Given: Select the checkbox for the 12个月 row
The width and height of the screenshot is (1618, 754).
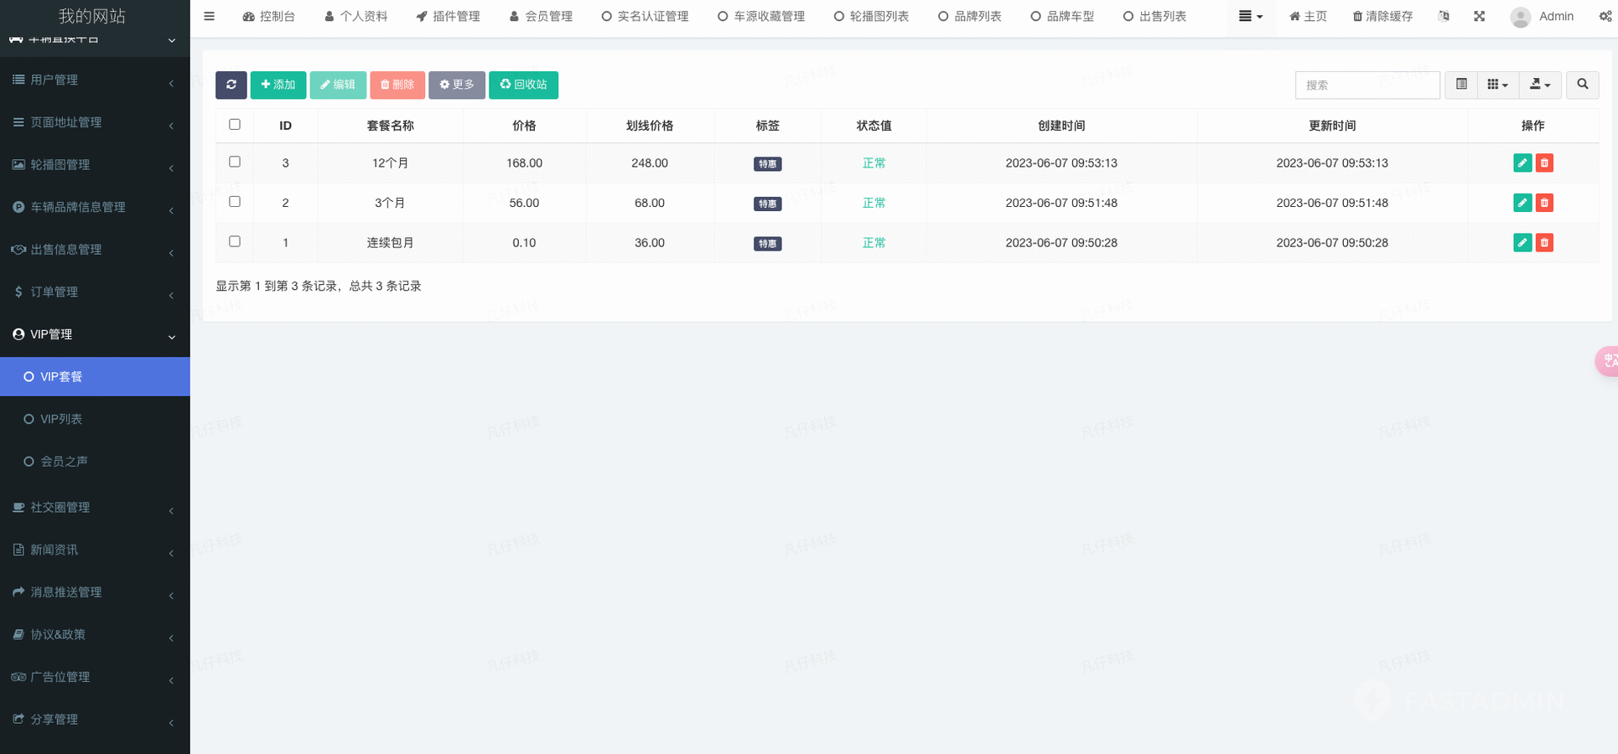Looking at the screenshot, I should [235, 162].
